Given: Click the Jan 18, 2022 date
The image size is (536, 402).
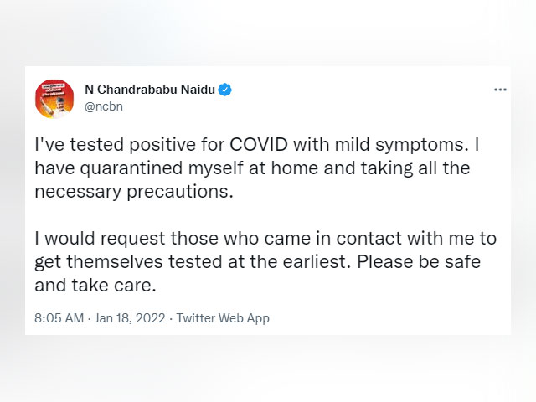Looking at the screenshot, I should 130,318.
